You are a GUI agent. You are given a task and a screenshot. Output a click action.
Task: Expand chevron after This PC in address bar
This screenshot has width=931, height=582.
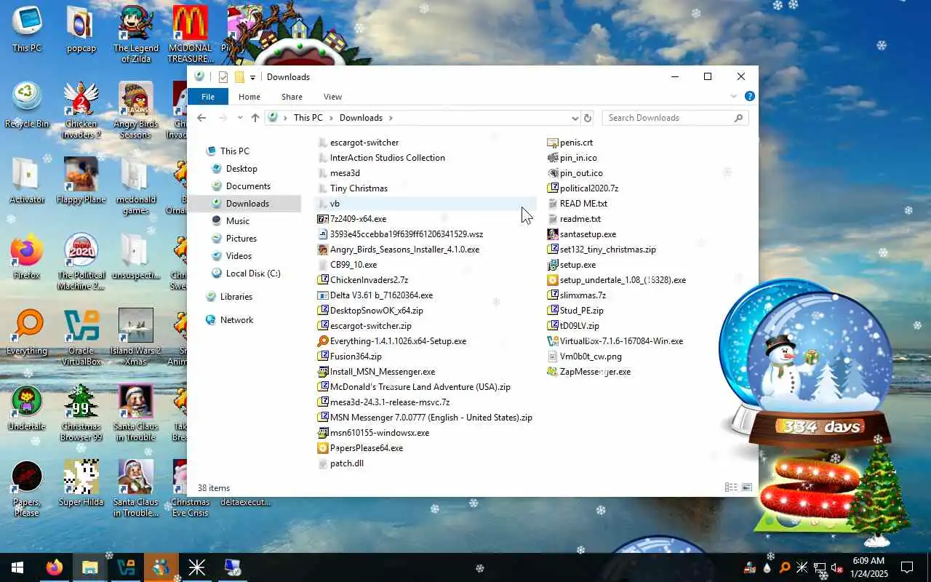tap(331, 118)
